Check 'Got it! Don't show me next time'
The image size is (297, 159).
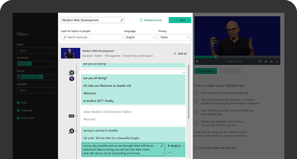pos(196,148)
